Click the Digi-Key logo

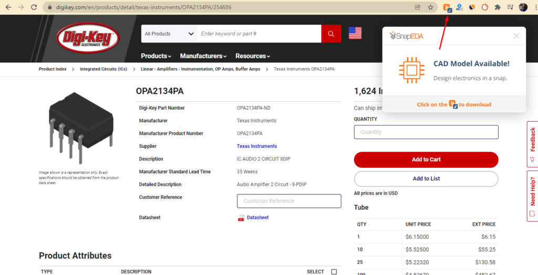[x=88, y=38]
